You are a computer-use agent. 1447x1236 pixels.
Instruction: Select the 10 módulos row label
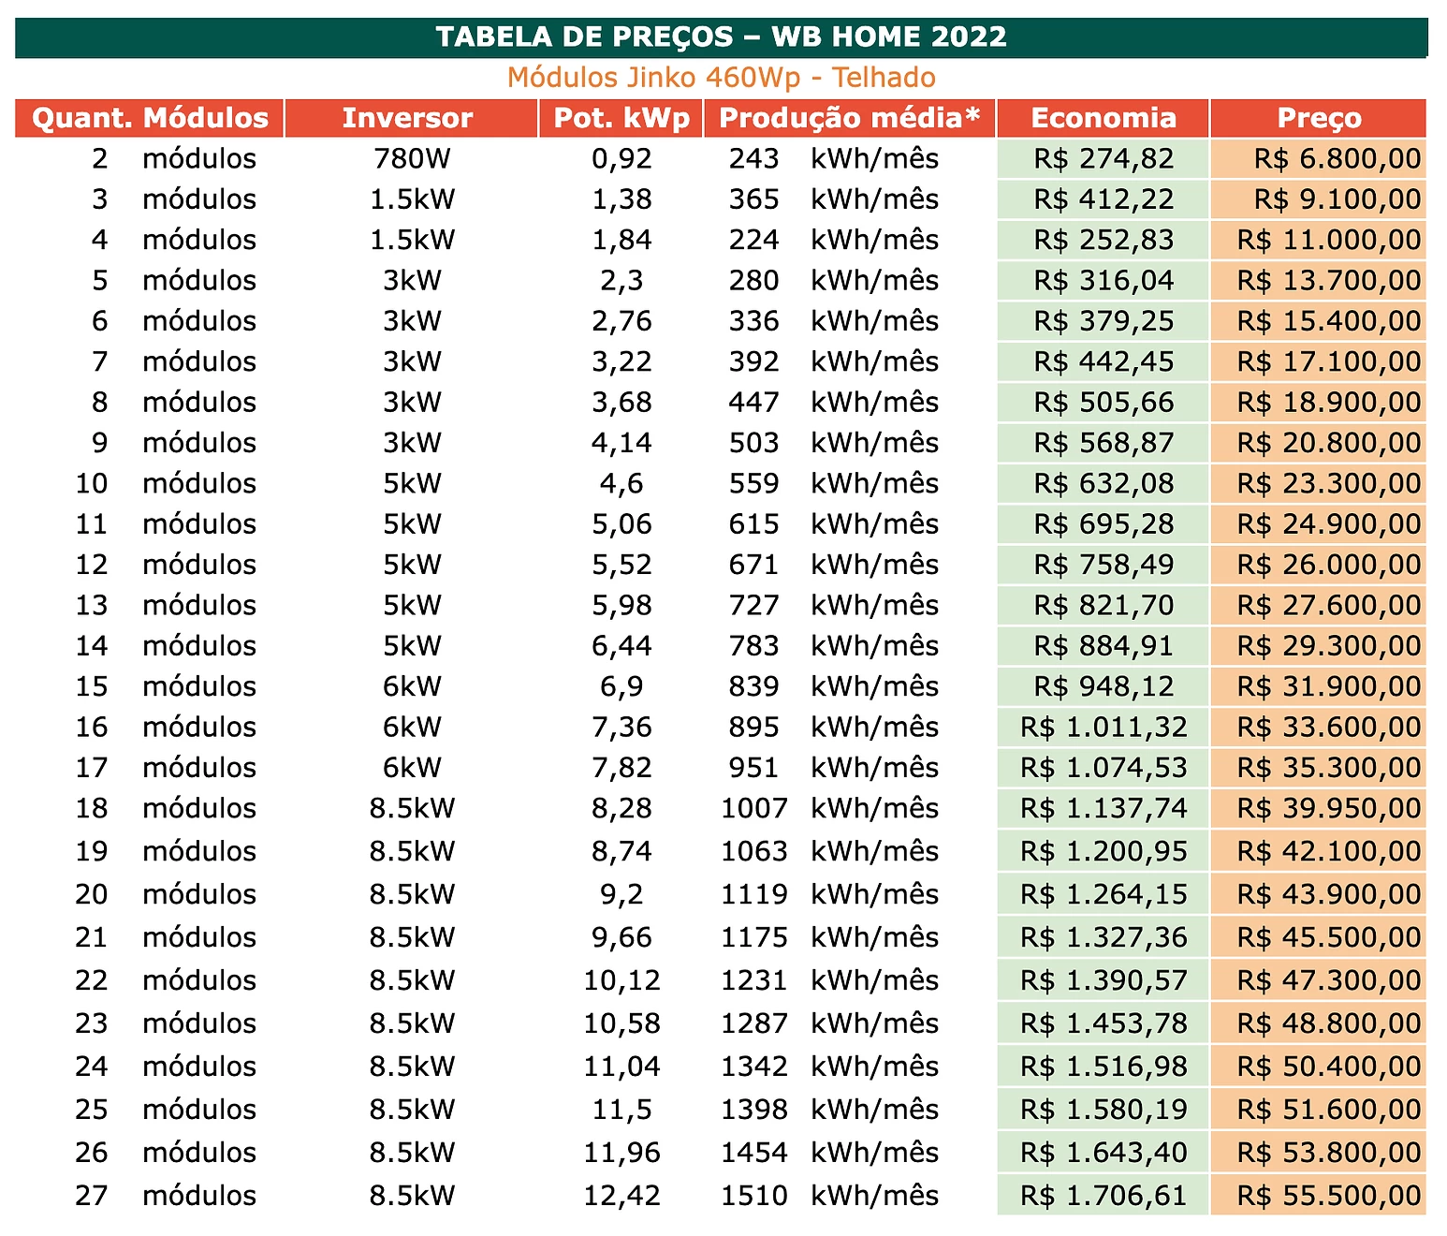[166, 484]
